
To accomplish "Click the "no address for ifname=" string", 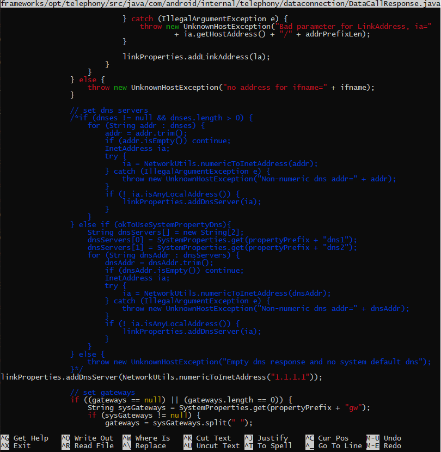I will [x=275, y=87].
